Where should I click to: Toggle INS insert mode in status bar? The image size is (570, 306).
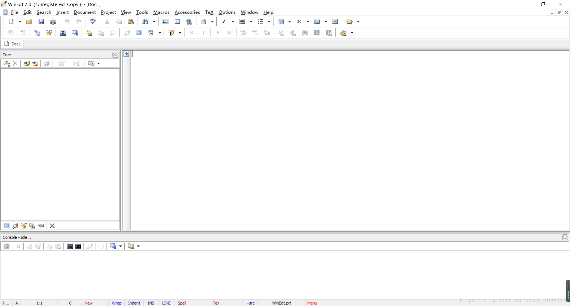(151, 303)
